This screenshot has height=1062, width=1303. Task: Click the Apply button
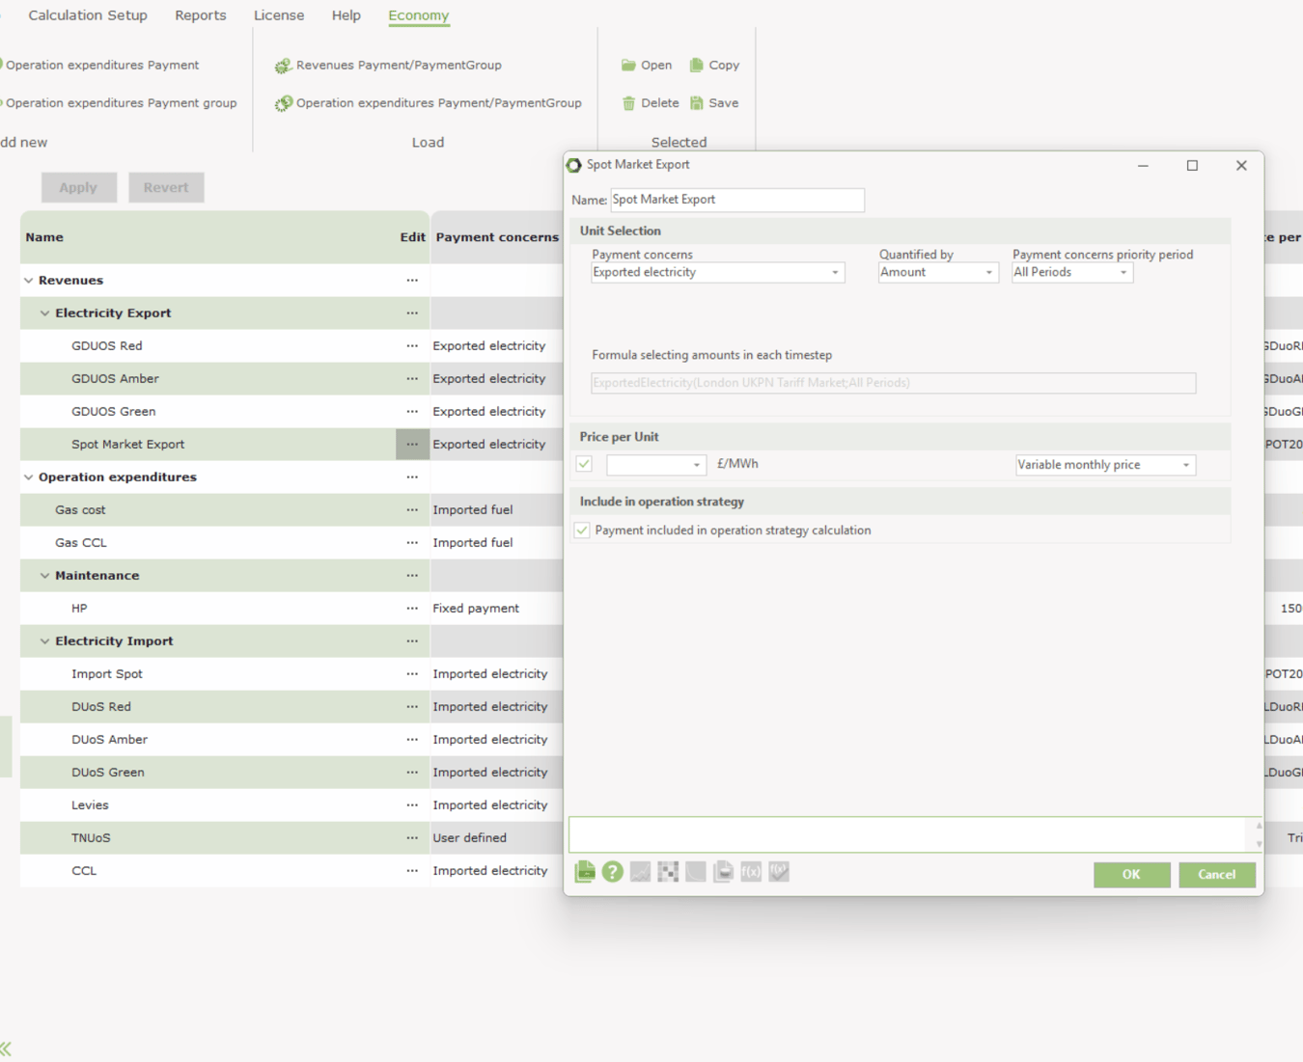pos(78,187)
